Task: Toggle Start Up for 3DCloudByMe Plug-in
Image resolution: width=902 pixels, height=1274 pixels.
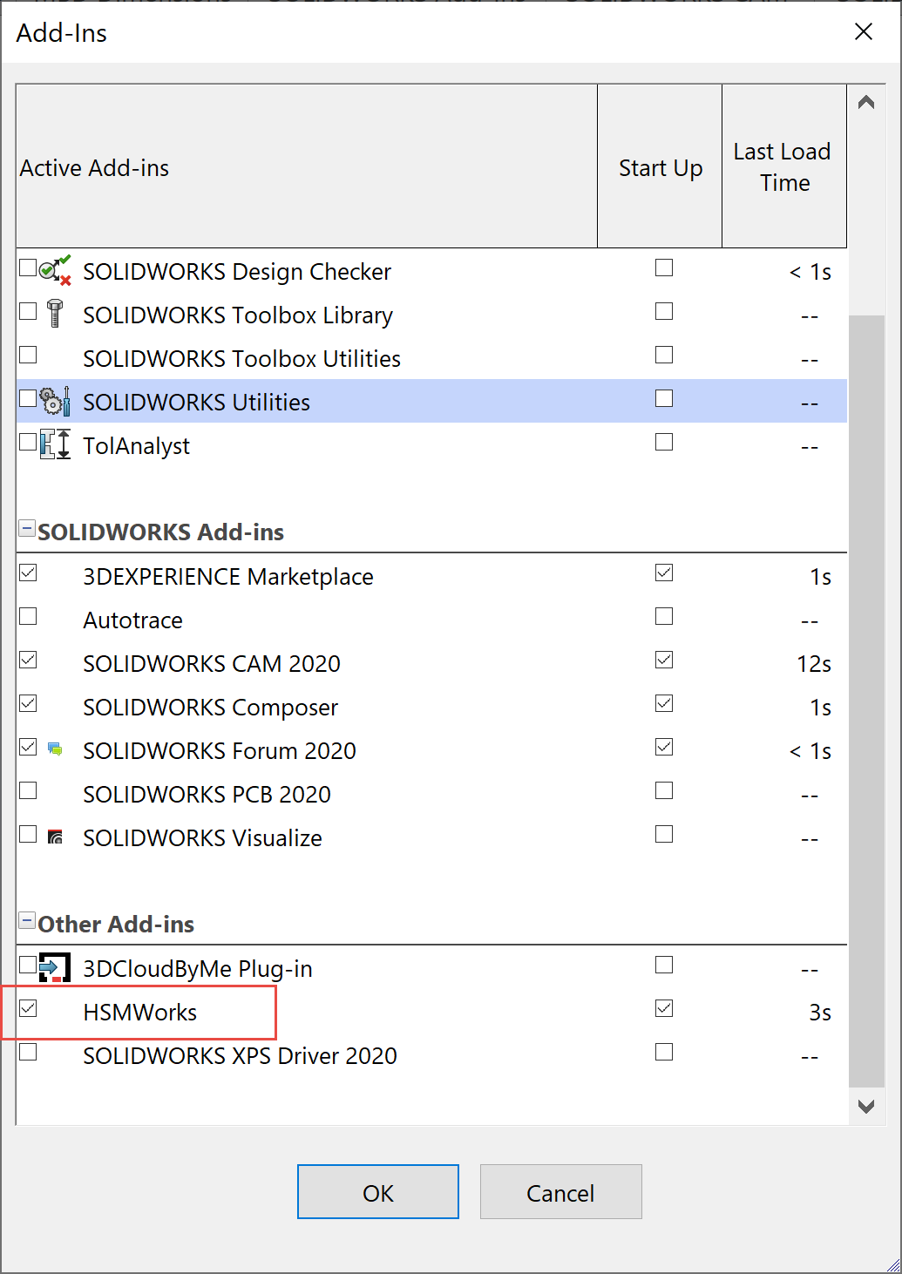Action: [x=664, y=965]
